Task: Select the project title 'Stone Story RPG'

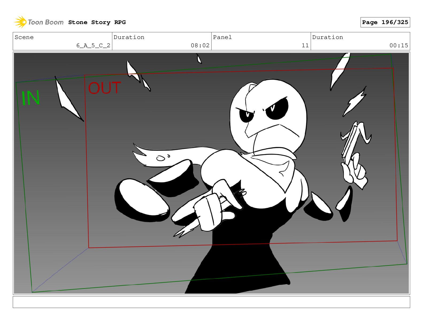Action: point(97,22)
